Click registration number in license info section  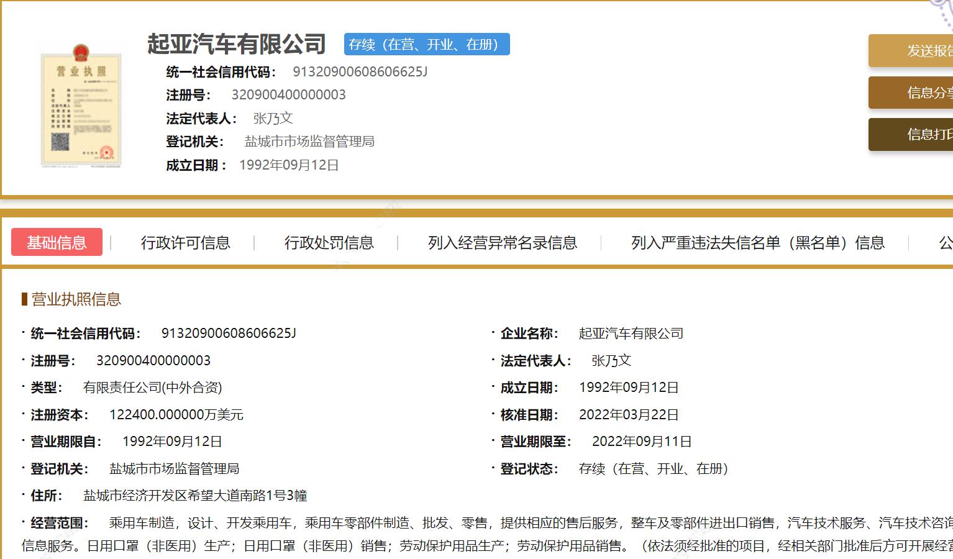pos(153,361)
